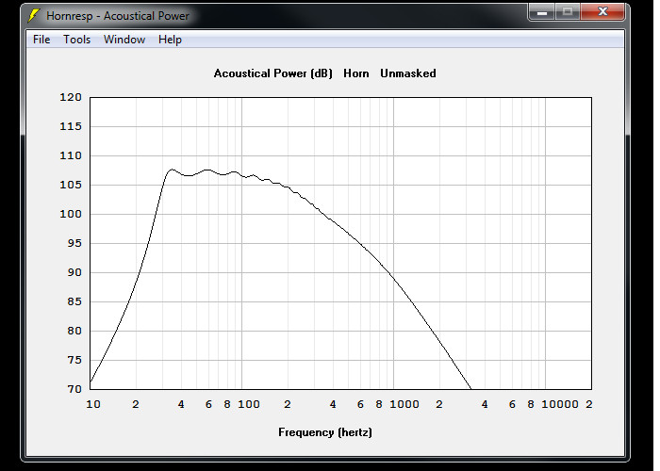Click the 70 dB y-axis label
Screen dimensions: 660x471
point(74,389)
